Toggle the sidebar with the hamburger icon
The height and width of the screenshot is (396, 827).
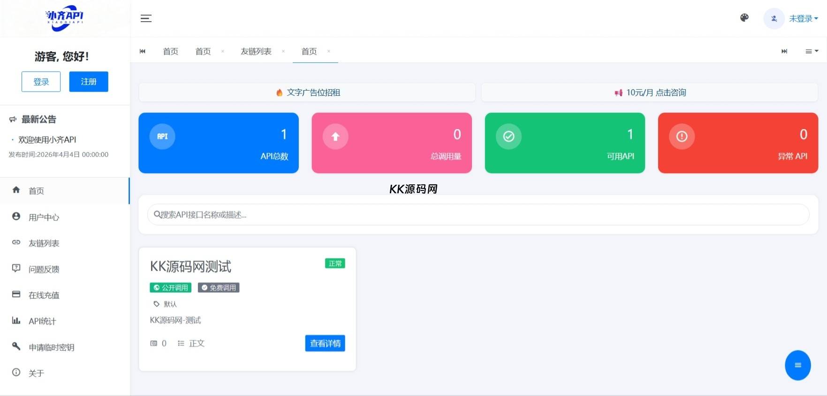pos(146,19)
